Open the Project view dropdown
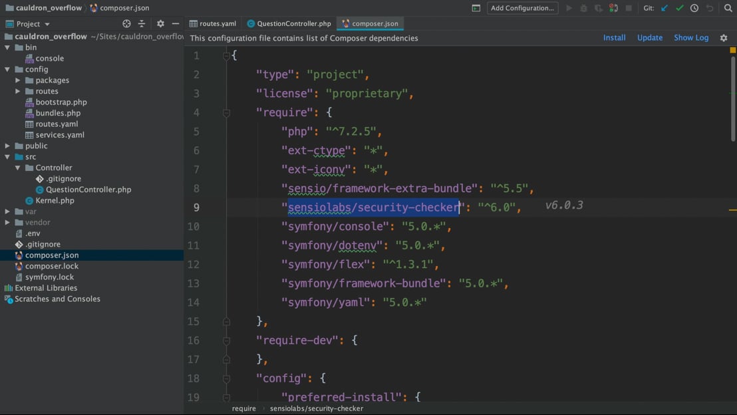Viewport: 737px width, 415px height. pyautogui.click(x=47, y=24)
